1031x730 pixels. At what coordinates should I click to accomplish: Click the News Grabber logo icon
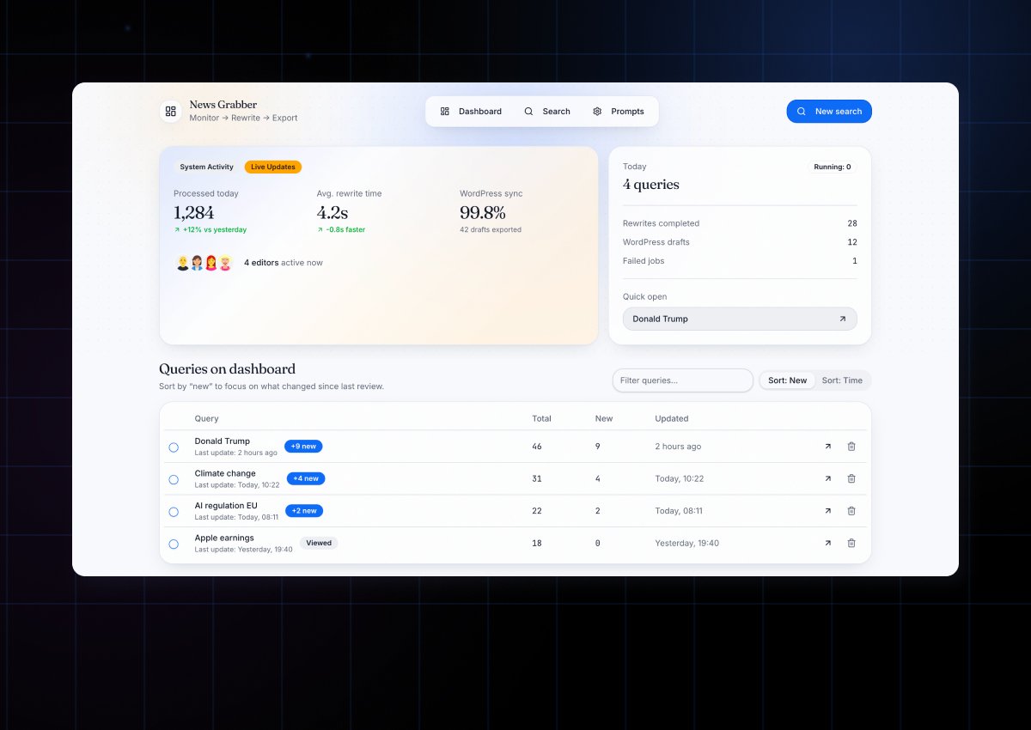[170, 112]
